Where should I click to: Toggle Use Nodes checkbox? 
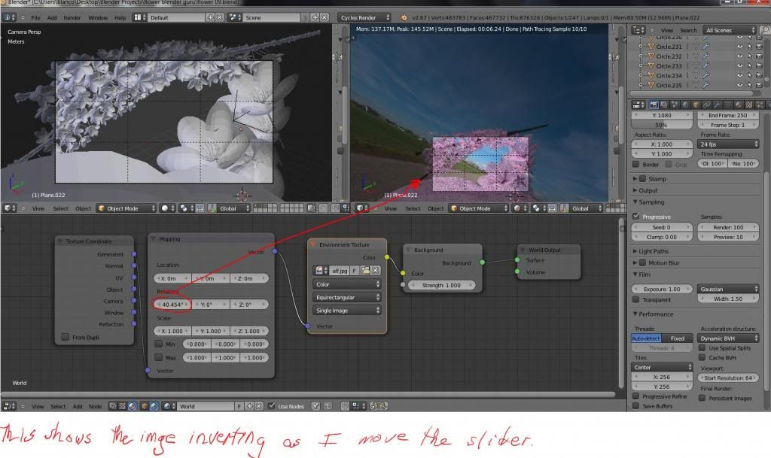pos(271,406)
